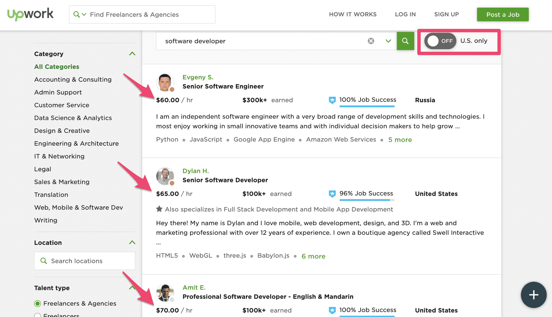Collapse the Location filter section
The width and height of the screenshot is (552, 317).
click(132, 243)
